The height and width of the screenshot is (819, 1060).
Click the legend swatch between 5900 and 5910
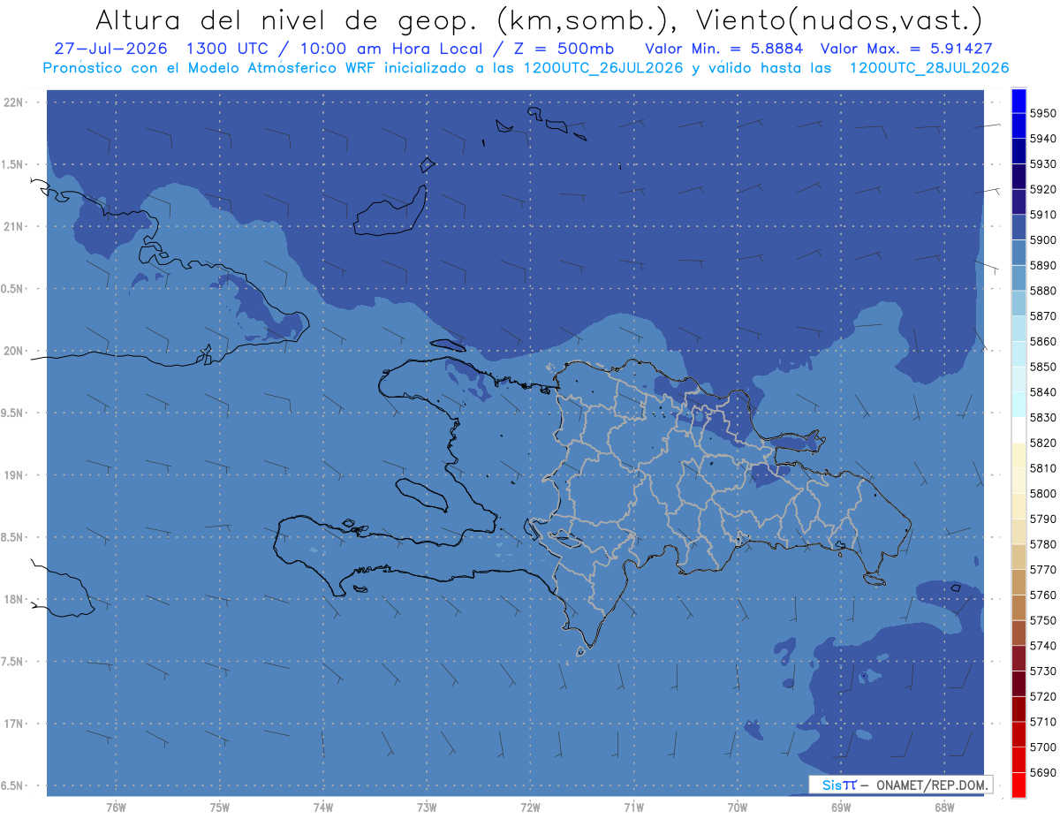pyautogui.click(x=1018, y=227)
